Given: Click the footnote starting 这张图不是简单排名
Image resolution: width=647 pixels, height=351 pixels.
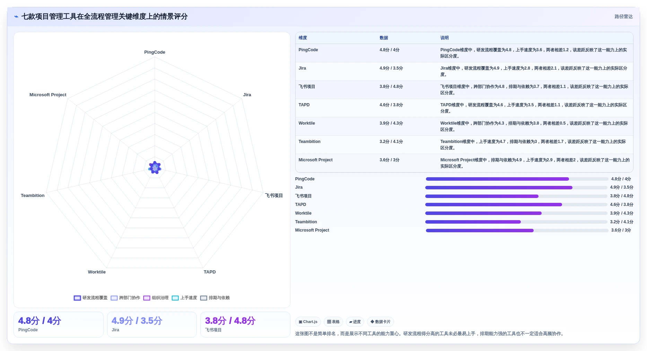Looking at the screenshot, I should [430, 334].
